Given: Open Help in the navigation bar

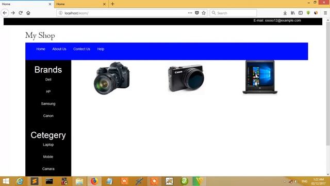Looking at the screenshot, I should (101, 49).
